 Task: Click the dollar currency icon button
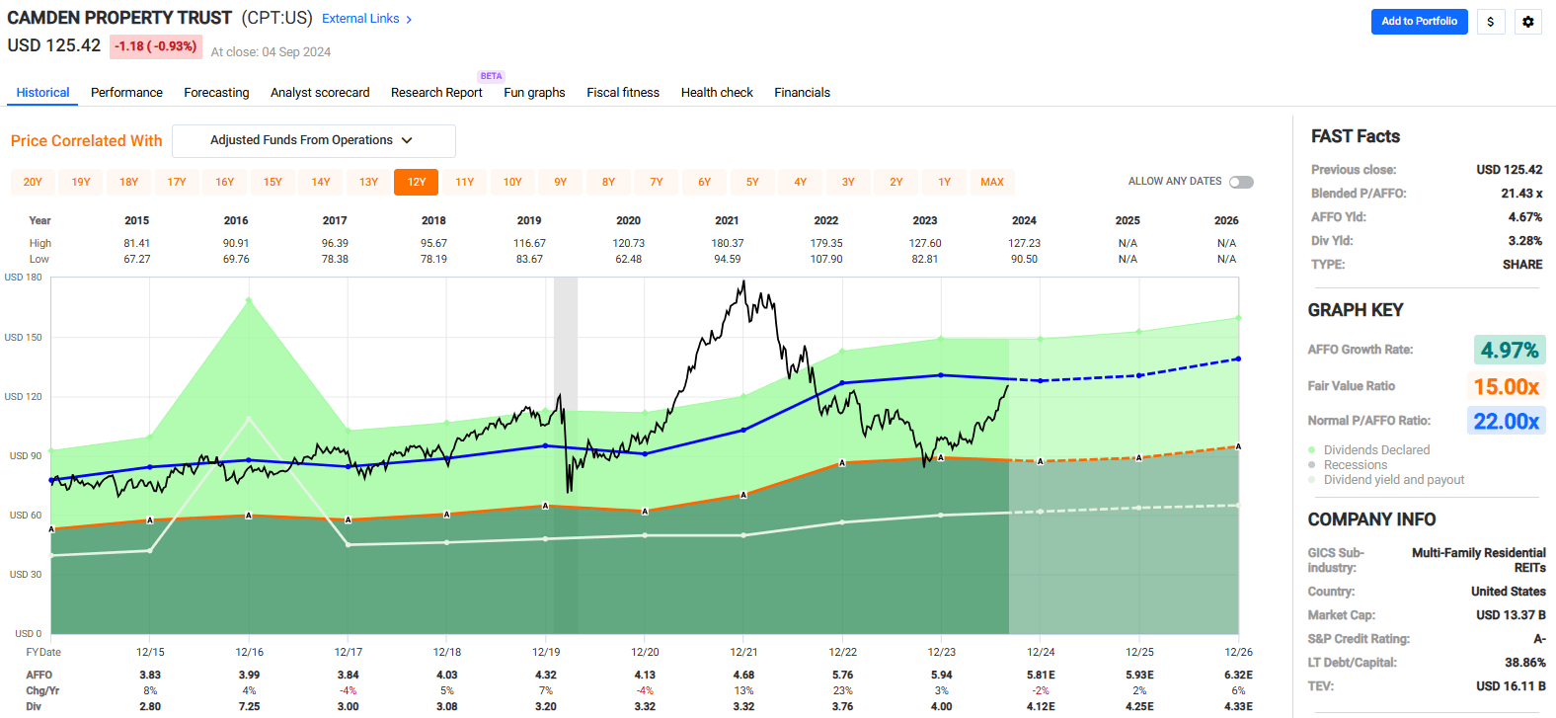[1491, 22]
